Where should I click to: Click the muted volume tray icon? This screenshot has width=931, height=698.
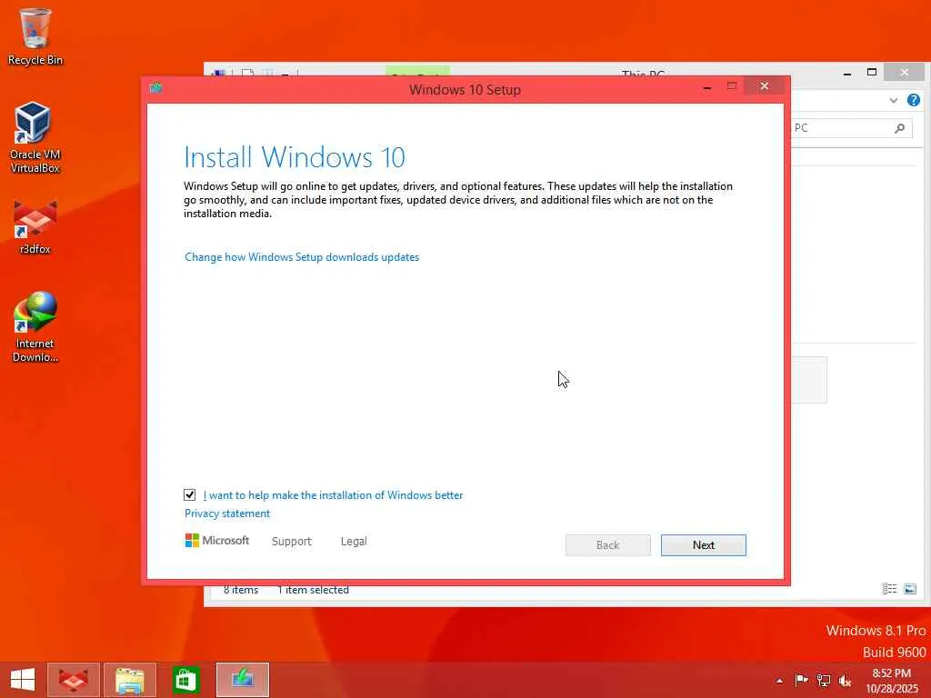click(x=846, y=680)
